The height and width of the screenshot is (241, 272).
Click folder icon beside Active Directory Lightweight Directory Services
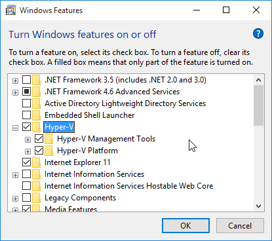(36, 103)
